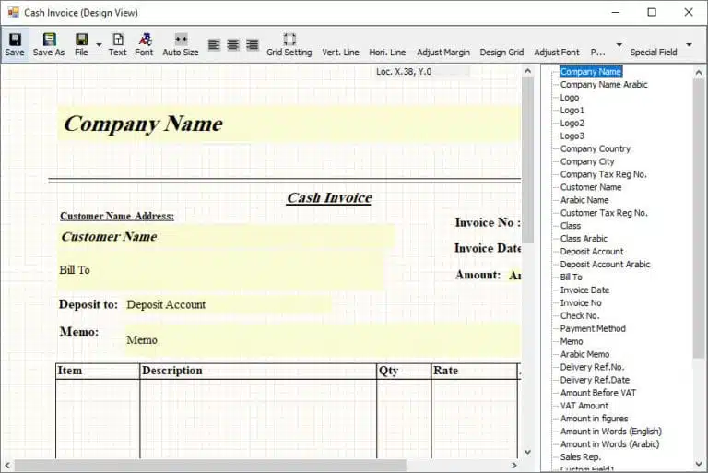The image size is (708, 473).
Task: Expand the File dropdown arrow
Action: point(99,45)
